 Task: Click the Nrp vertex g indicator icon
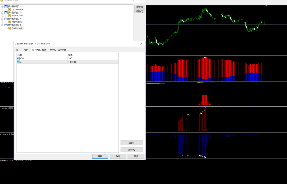click(x=10, y=22)
